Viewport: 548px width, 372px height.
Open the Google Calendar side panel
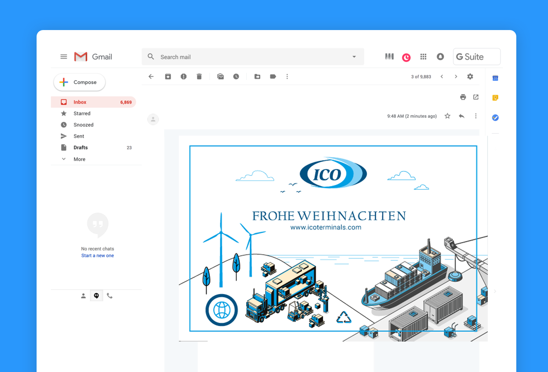[495, 78]
